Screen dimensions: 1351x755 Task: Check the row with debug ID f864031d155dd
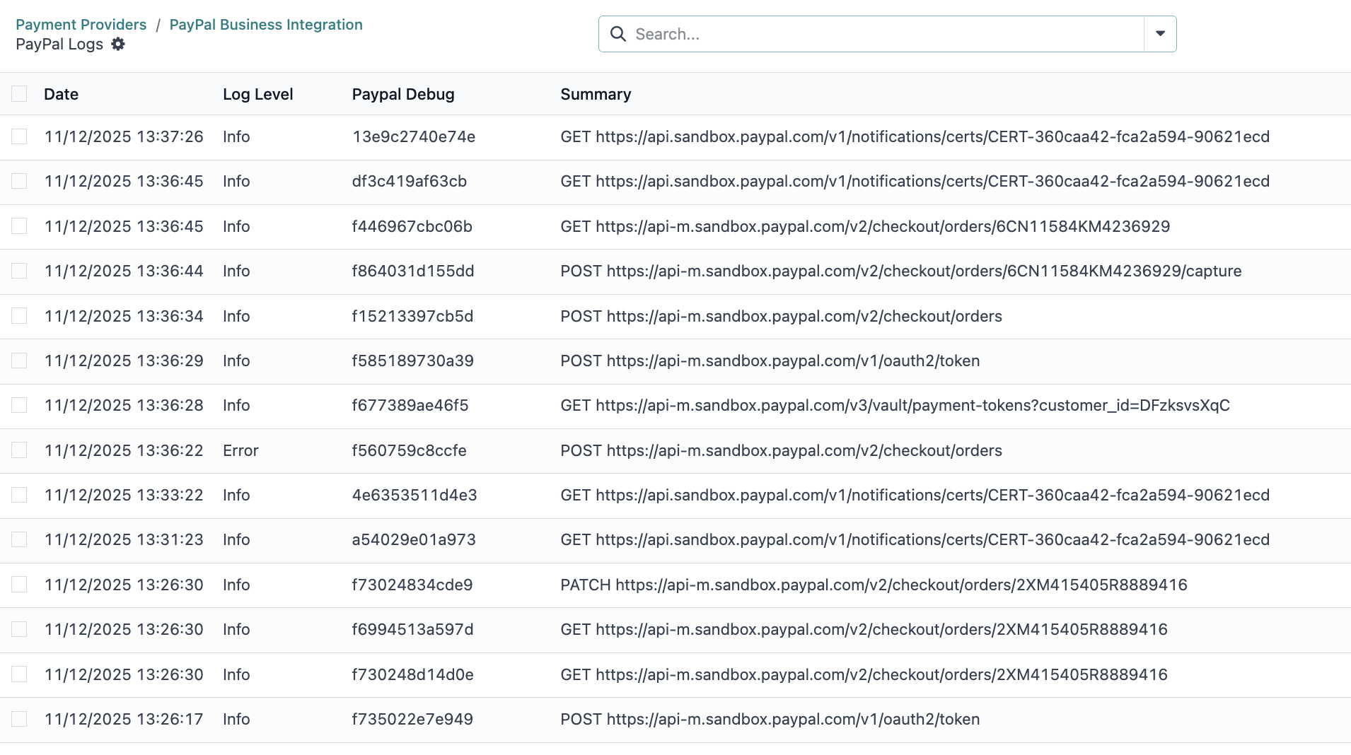pos(19,271)
